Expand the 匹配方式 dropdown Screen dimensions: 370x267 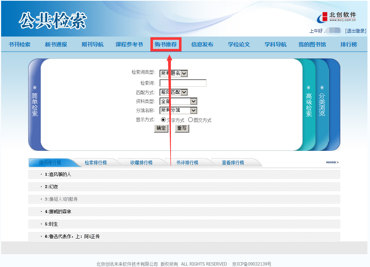tap(184, 92)
